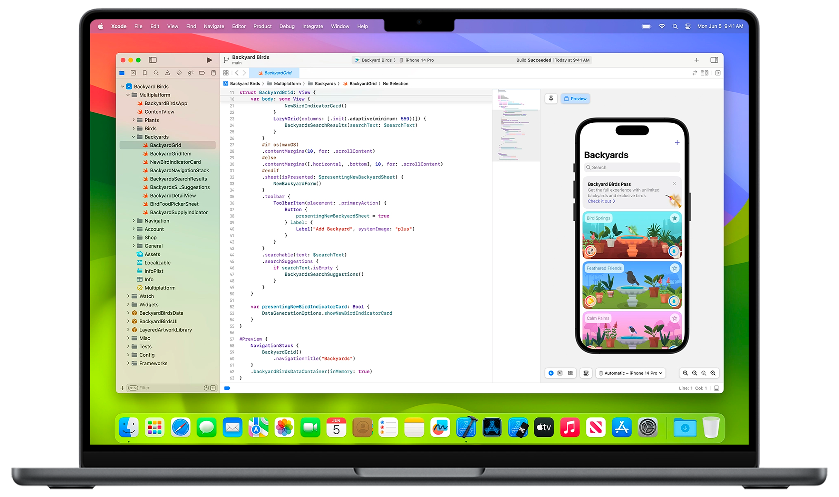
Task: Open the code minimap
Action: pos(516,125)
